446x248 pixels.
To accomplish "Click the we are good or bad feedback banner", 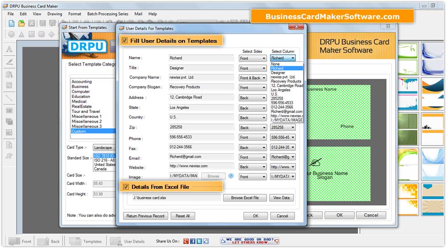I will point(249,241).
